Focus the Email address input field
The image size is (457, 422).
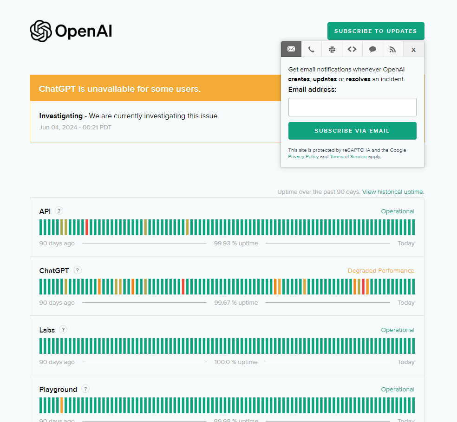(352, 107)
